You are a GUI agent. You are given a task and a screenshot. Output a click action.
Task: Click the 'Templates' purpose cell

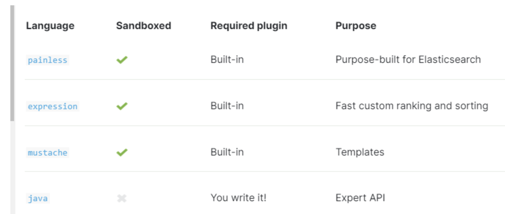(x=360, y=152)
